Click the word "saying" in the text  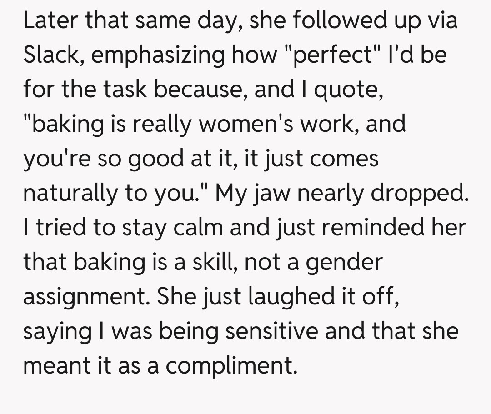pos(57,331)
